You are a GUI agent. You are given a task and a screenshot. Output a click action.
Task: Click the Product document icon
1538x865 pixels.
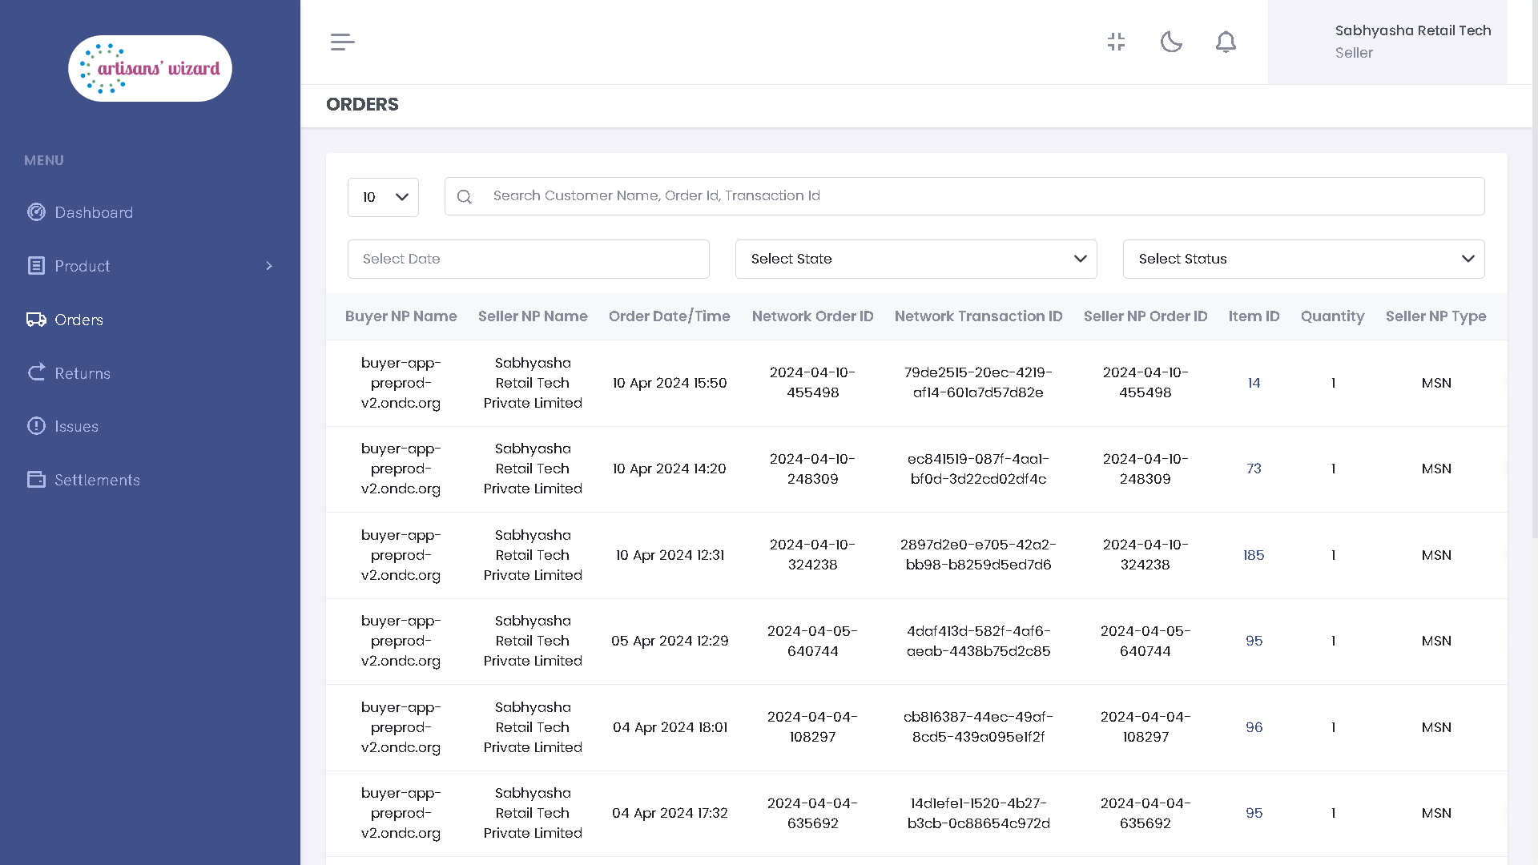(x=36, y=266)
